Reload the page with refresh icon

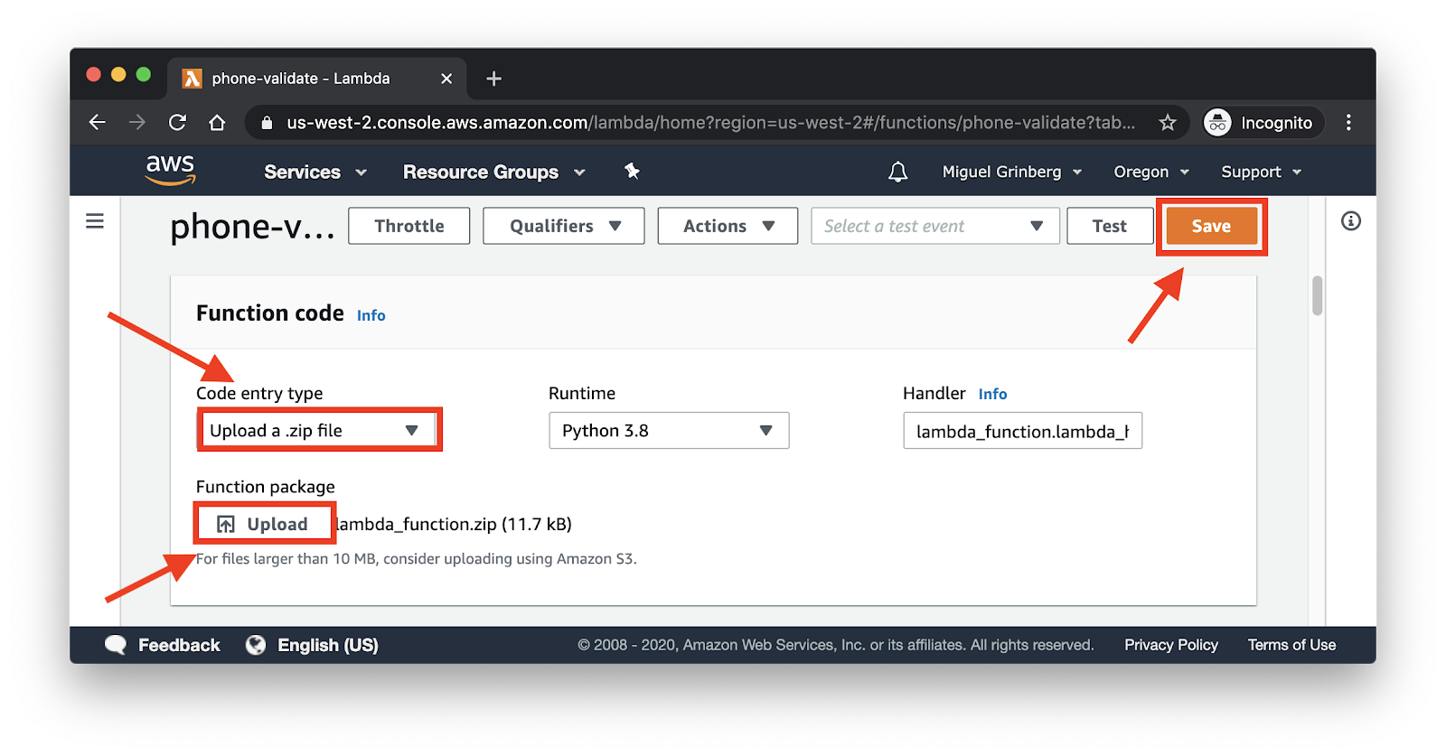pos(177,122)
